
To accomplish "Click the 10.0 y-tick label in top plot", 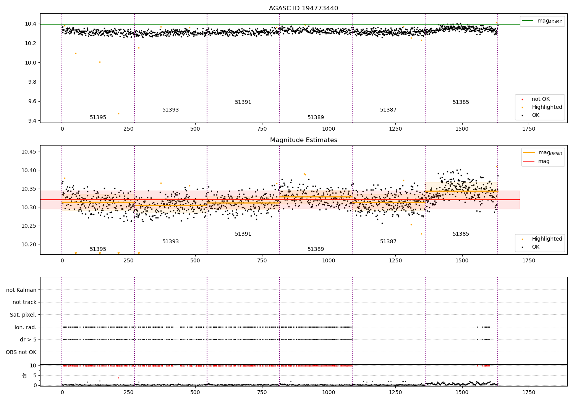I will (x=31, y=63).
